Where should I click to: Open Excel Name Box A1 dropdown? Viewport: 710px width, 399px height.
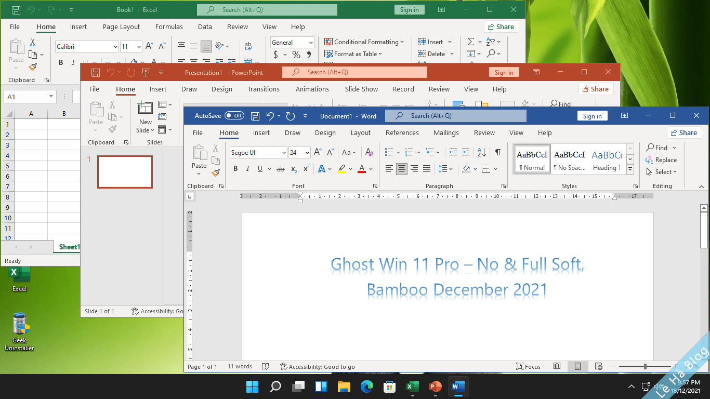51,97
